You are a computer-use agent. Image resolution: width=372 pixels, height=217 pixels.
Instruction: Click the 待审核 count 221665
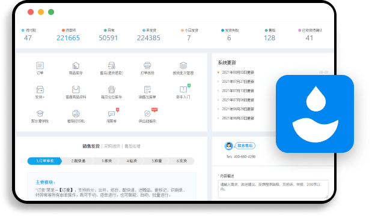click(68, 38)
